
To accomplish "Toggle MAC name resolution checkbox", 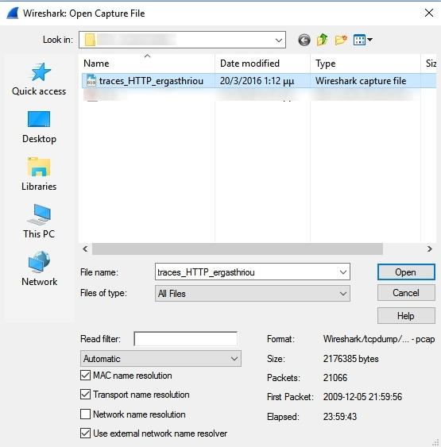I will pos(85,376).
